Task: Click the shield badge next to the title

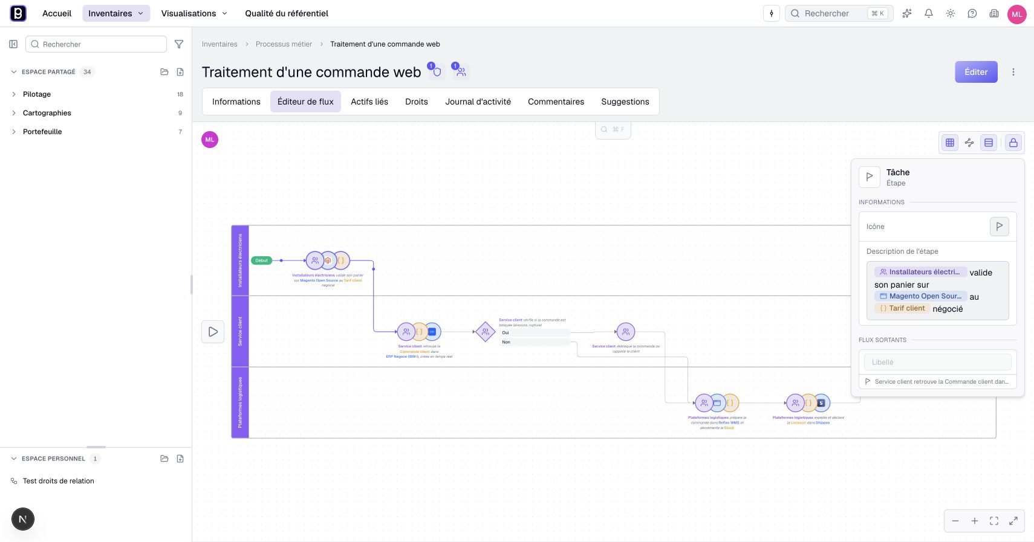Action: pos(437,71)
